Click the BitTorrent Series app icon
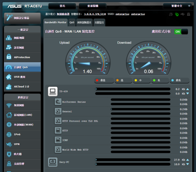This screenshot has height=172, width=196. pos(58,102)
